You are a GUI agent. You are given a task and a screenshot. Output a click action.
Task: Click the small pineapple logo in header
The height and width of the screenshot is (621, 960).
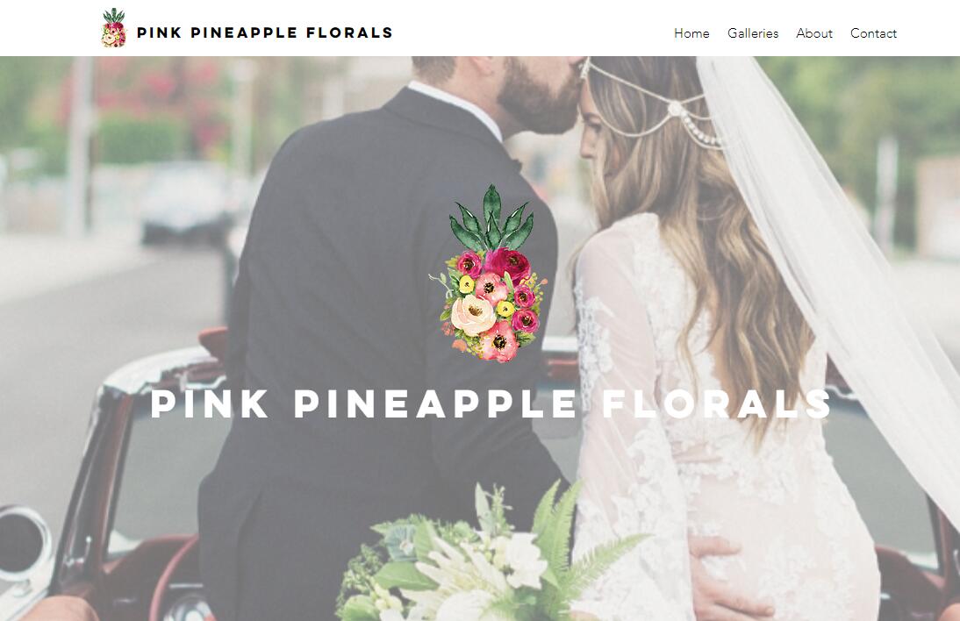(x=113, y=28)
